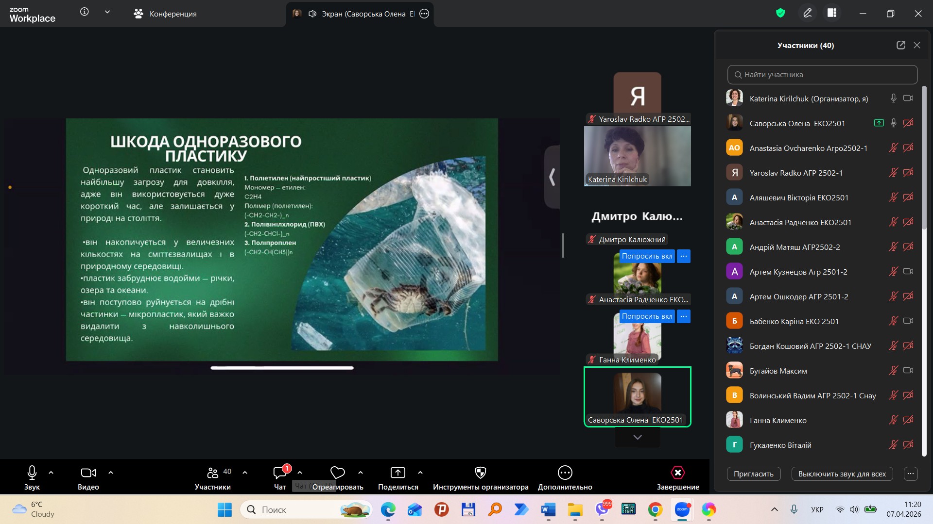933x524 pixels.
Task: Open the Конференция tab
Action: 165,14
